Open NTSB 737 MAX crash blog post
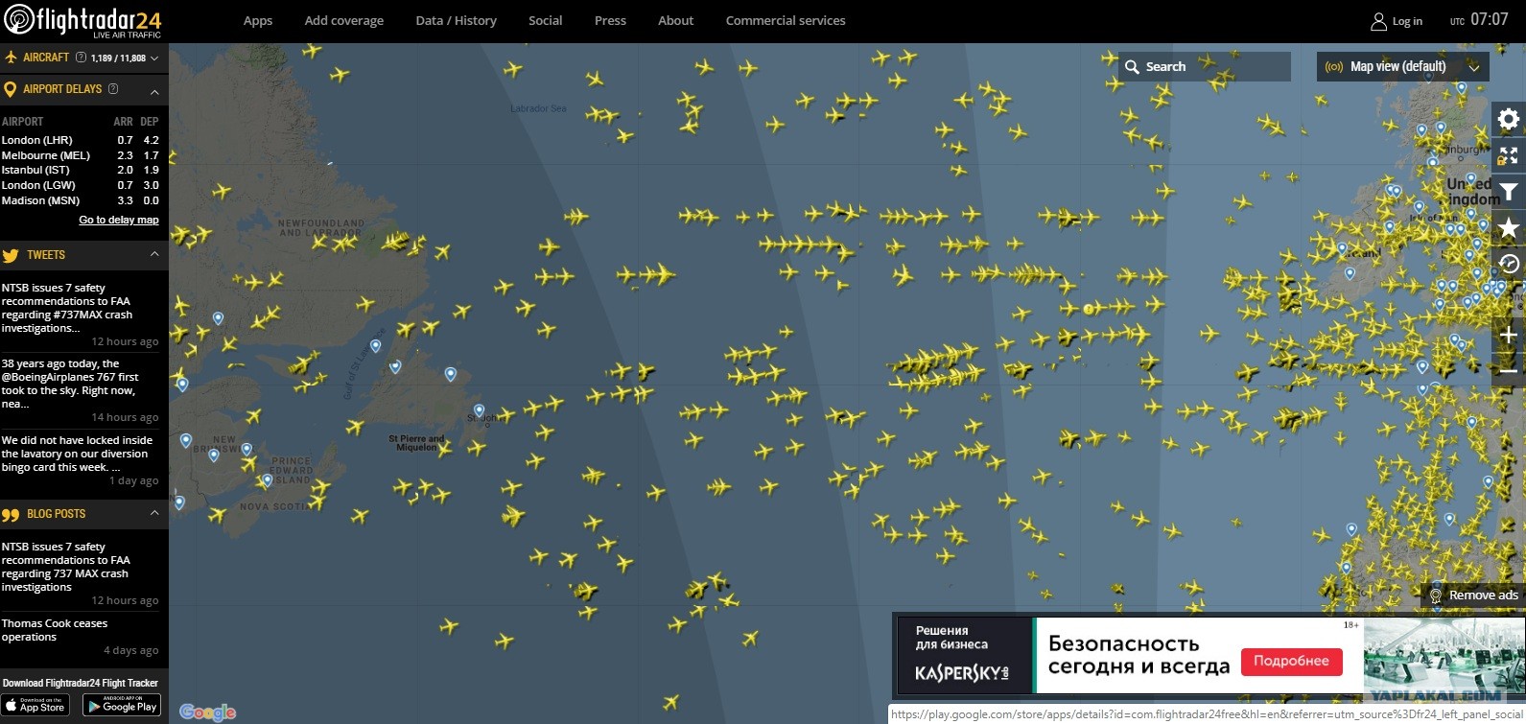1526x724 pixels. tap(65, 567)
